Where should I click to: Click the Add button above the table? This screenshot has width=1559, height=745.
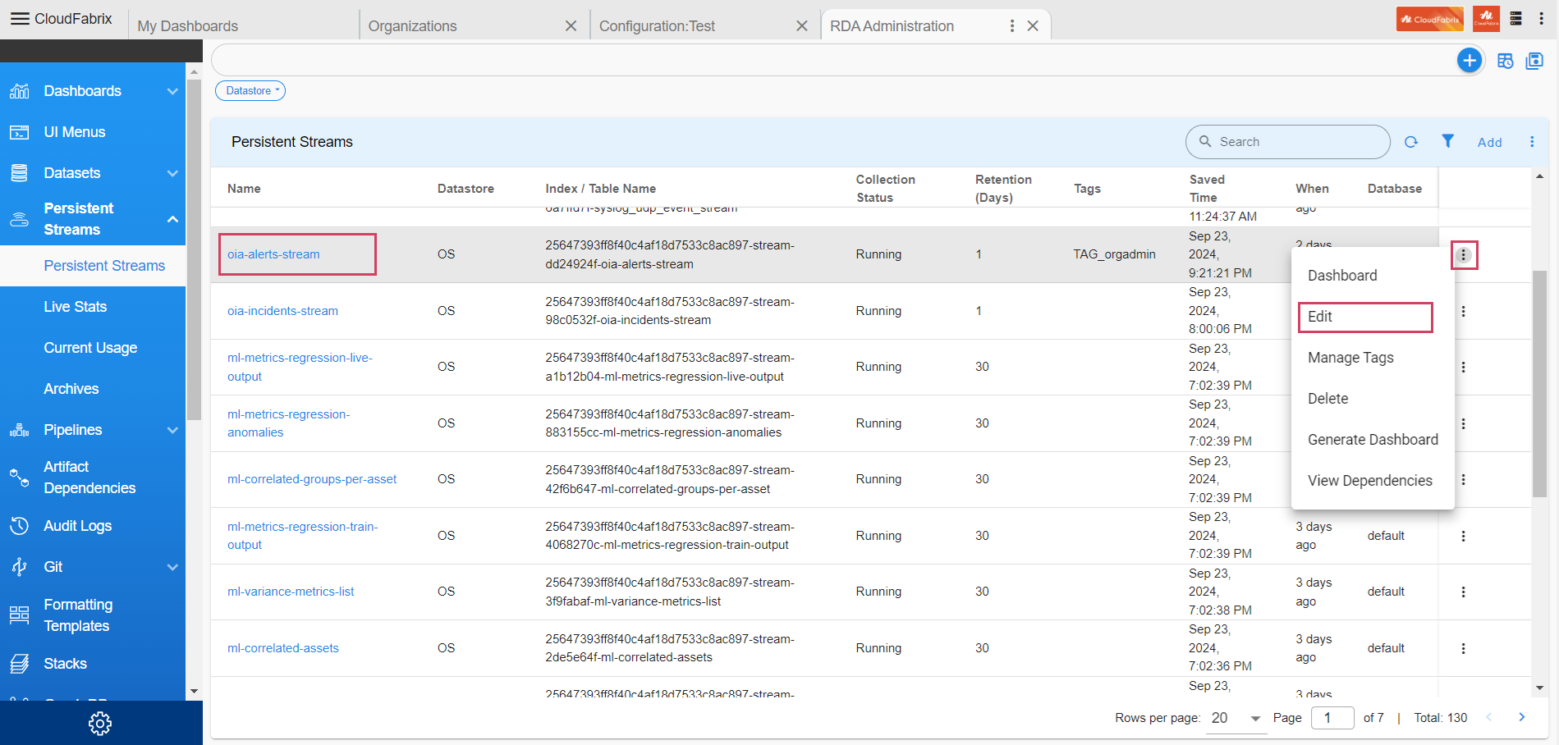point(1490,141)
